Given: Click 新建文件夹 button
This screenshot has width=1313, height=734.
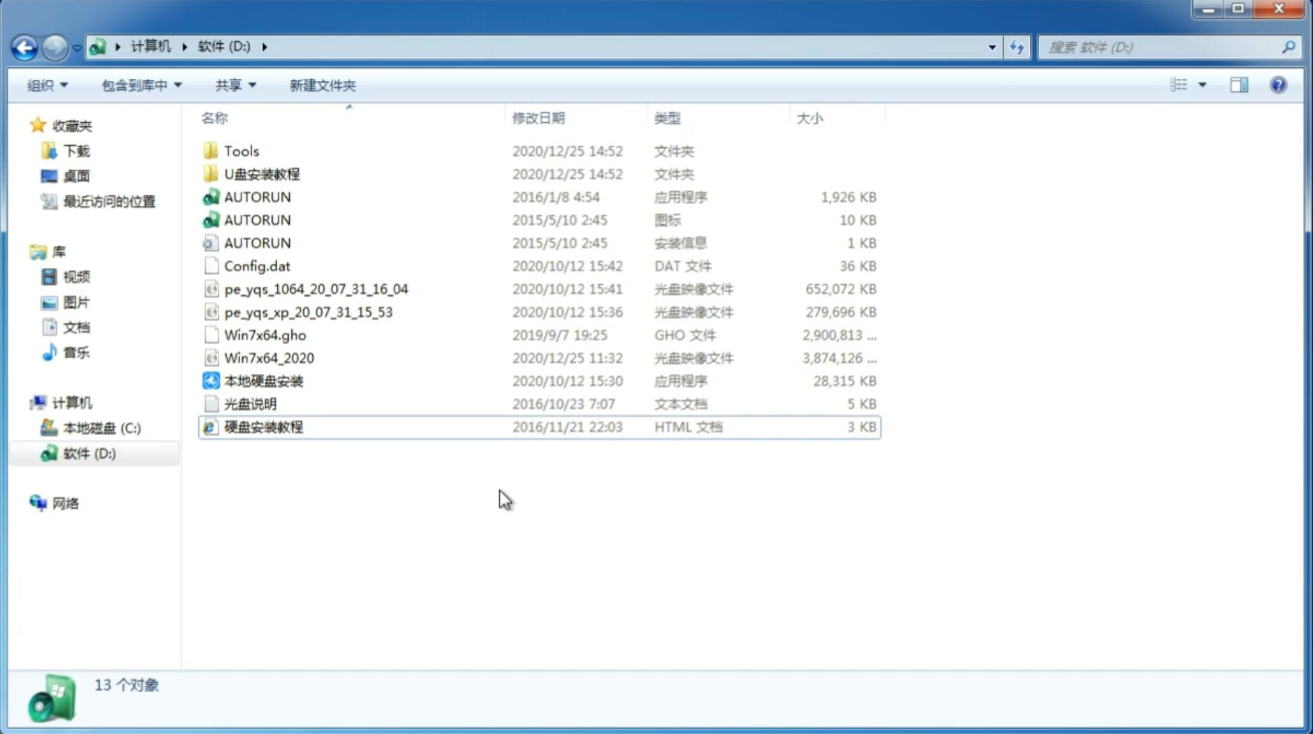Looking at the screenshot, I should point(322,84).
